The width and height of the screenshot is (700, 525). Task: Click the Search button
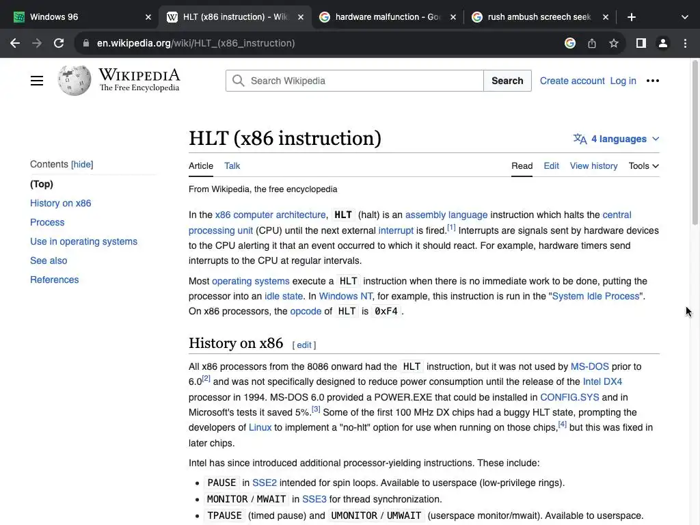pos(507,81)
